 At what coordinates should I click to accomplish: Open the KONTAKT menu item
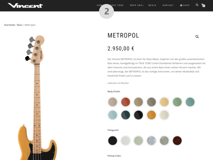(x=168, y=5)
